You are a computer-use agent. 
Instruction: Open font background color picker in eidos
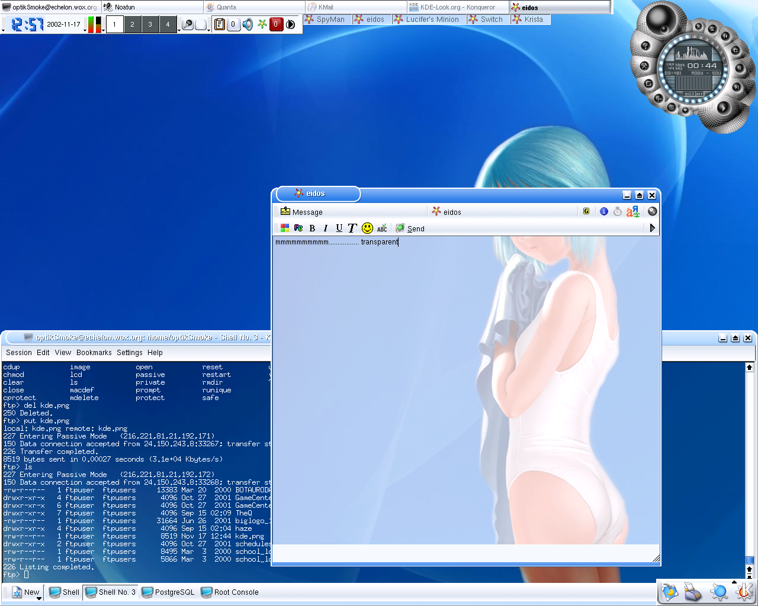298,228
